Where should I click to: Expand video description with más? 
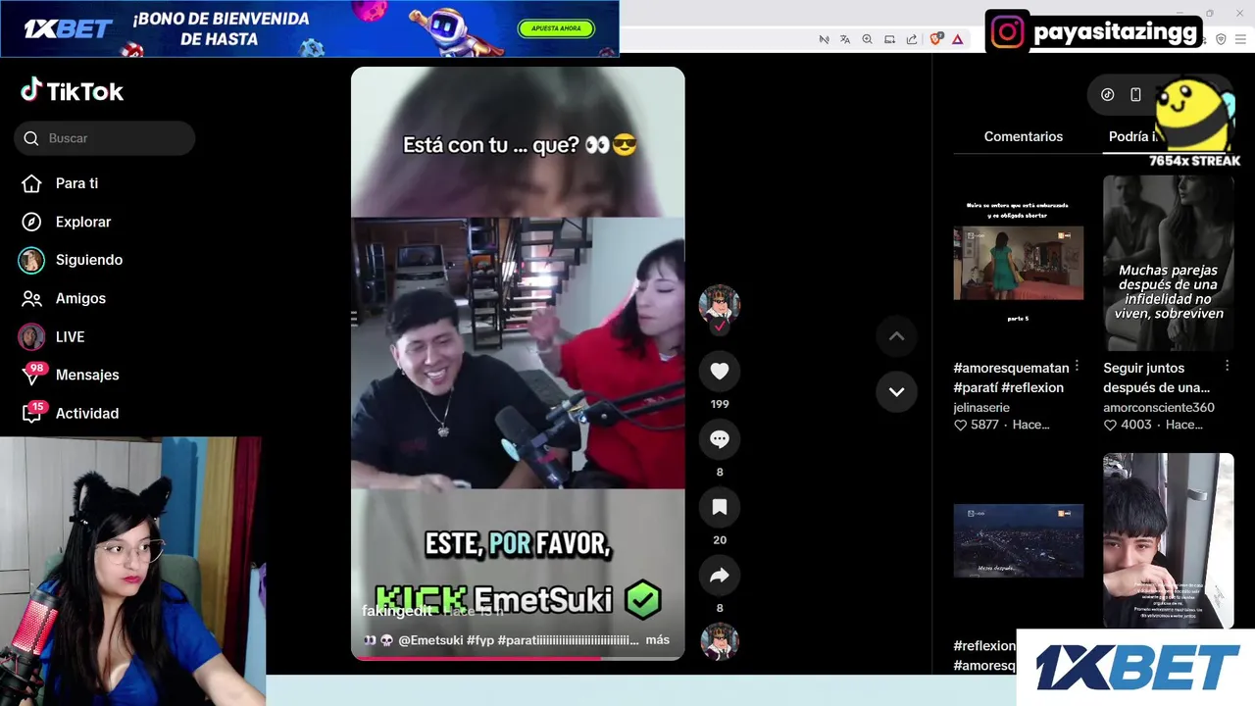click(x=658, y=639)
